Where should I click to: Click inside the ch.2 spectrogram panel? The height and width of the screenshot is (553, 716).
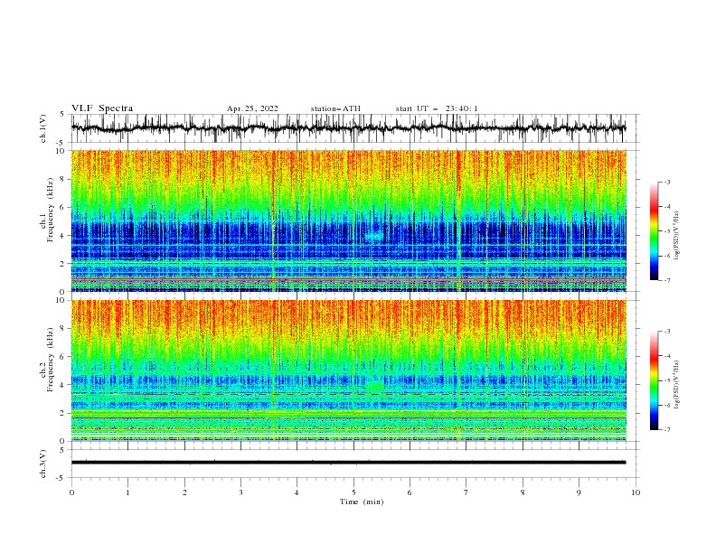(348, 370)
